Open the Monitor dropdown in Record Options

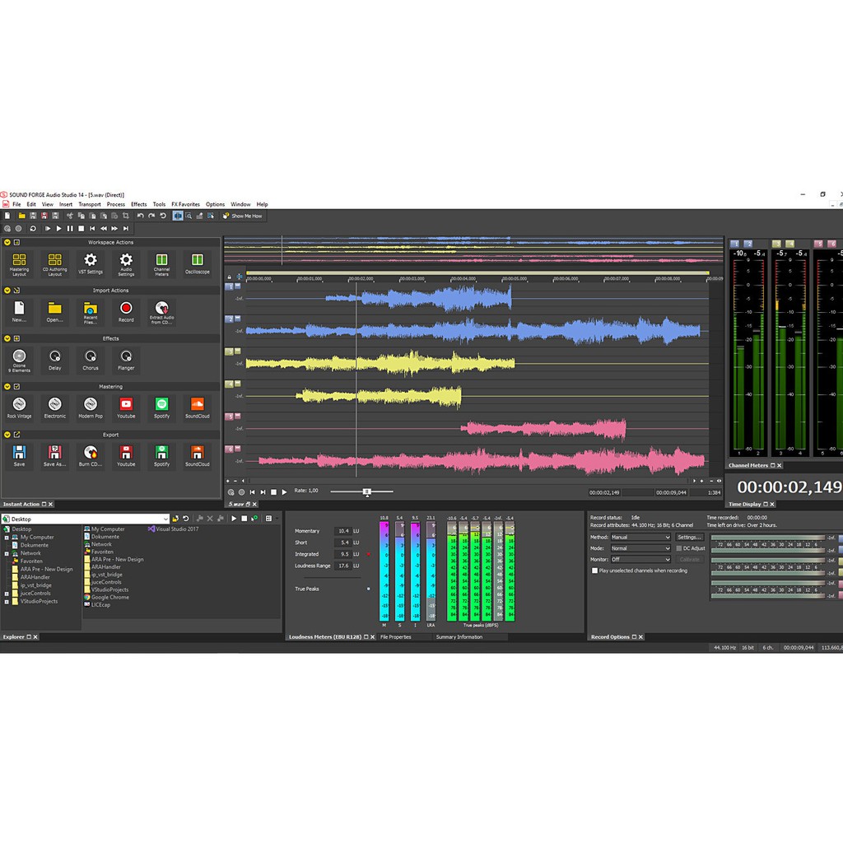(640, 560)
